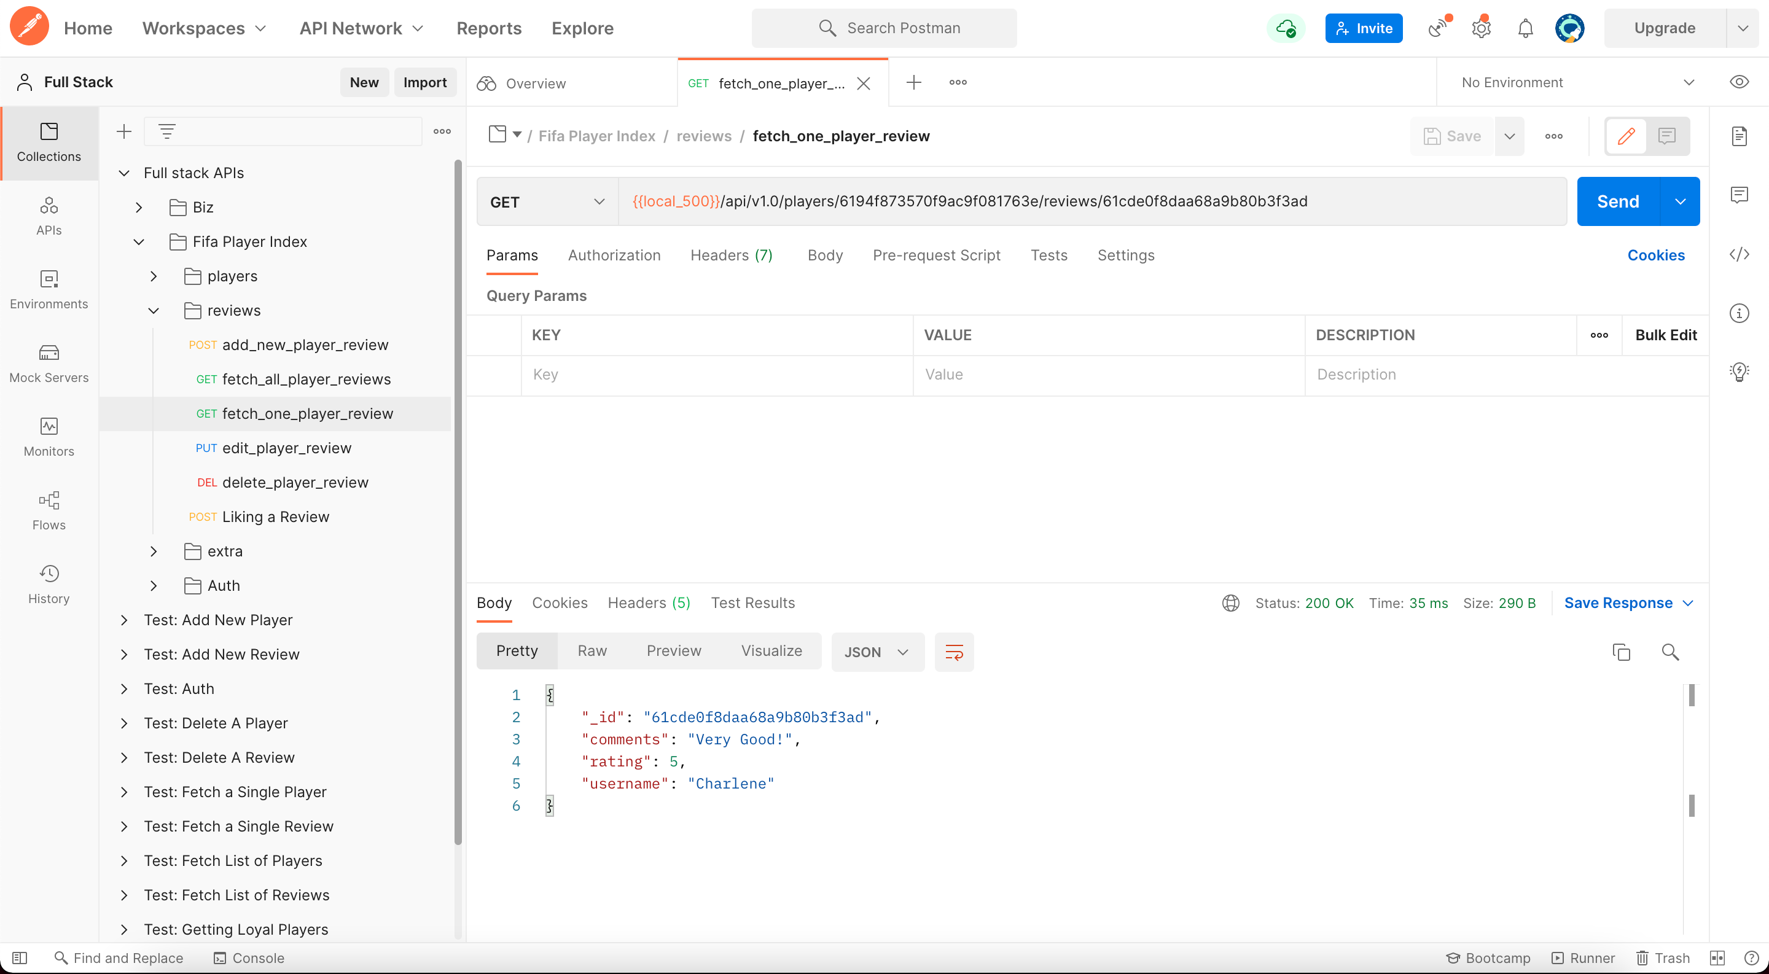Click the Invite button
This screenshot has width=1769, height=974.
point(1363,28)
